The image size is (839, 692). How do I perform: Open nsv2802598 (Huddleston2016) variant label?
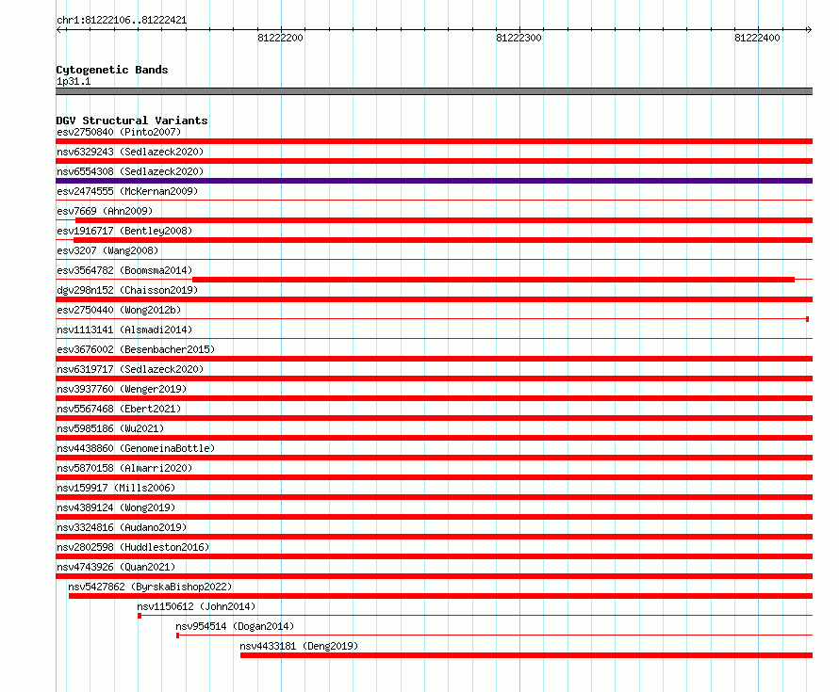(x=133, y=547)
